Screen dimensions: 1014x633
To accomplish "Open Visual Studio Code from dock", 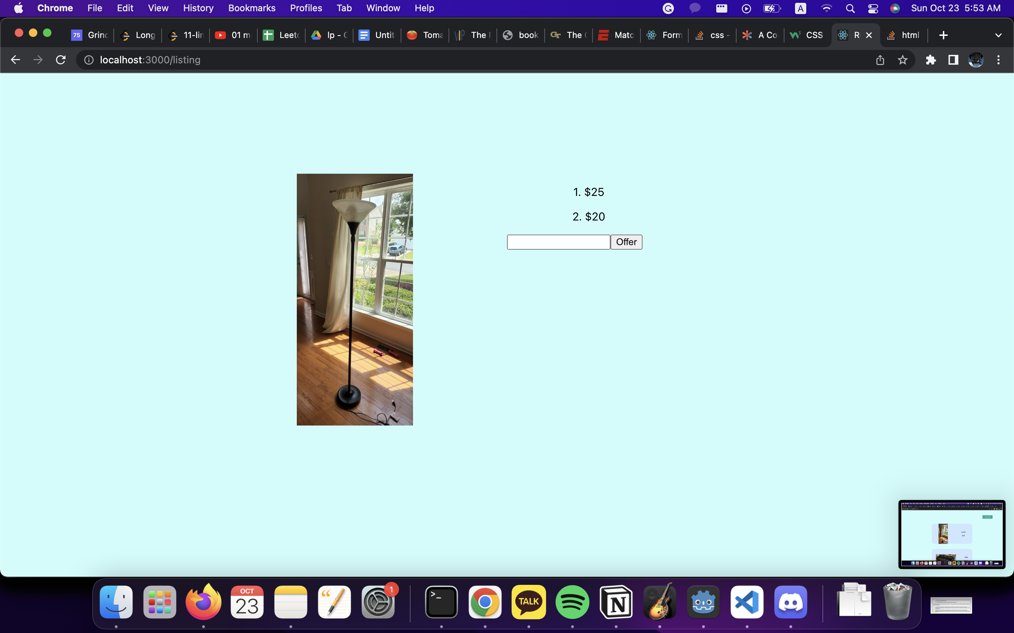I will coord(747,602).
